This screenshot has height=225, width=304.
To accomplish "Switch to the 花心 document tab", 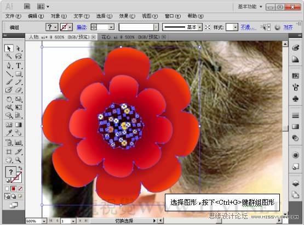I will 132,37.
